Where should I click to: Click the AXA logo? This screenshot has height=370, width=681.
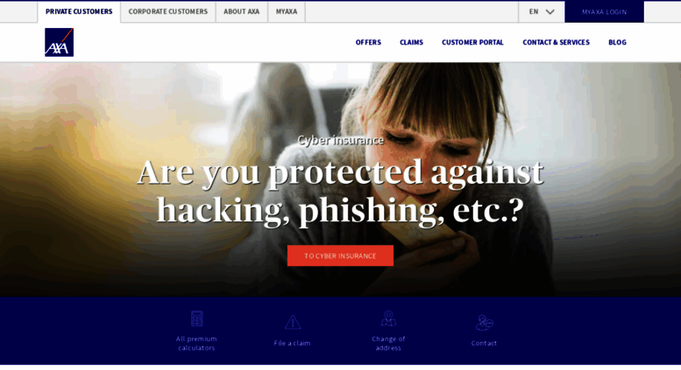[x=59, y=43]
